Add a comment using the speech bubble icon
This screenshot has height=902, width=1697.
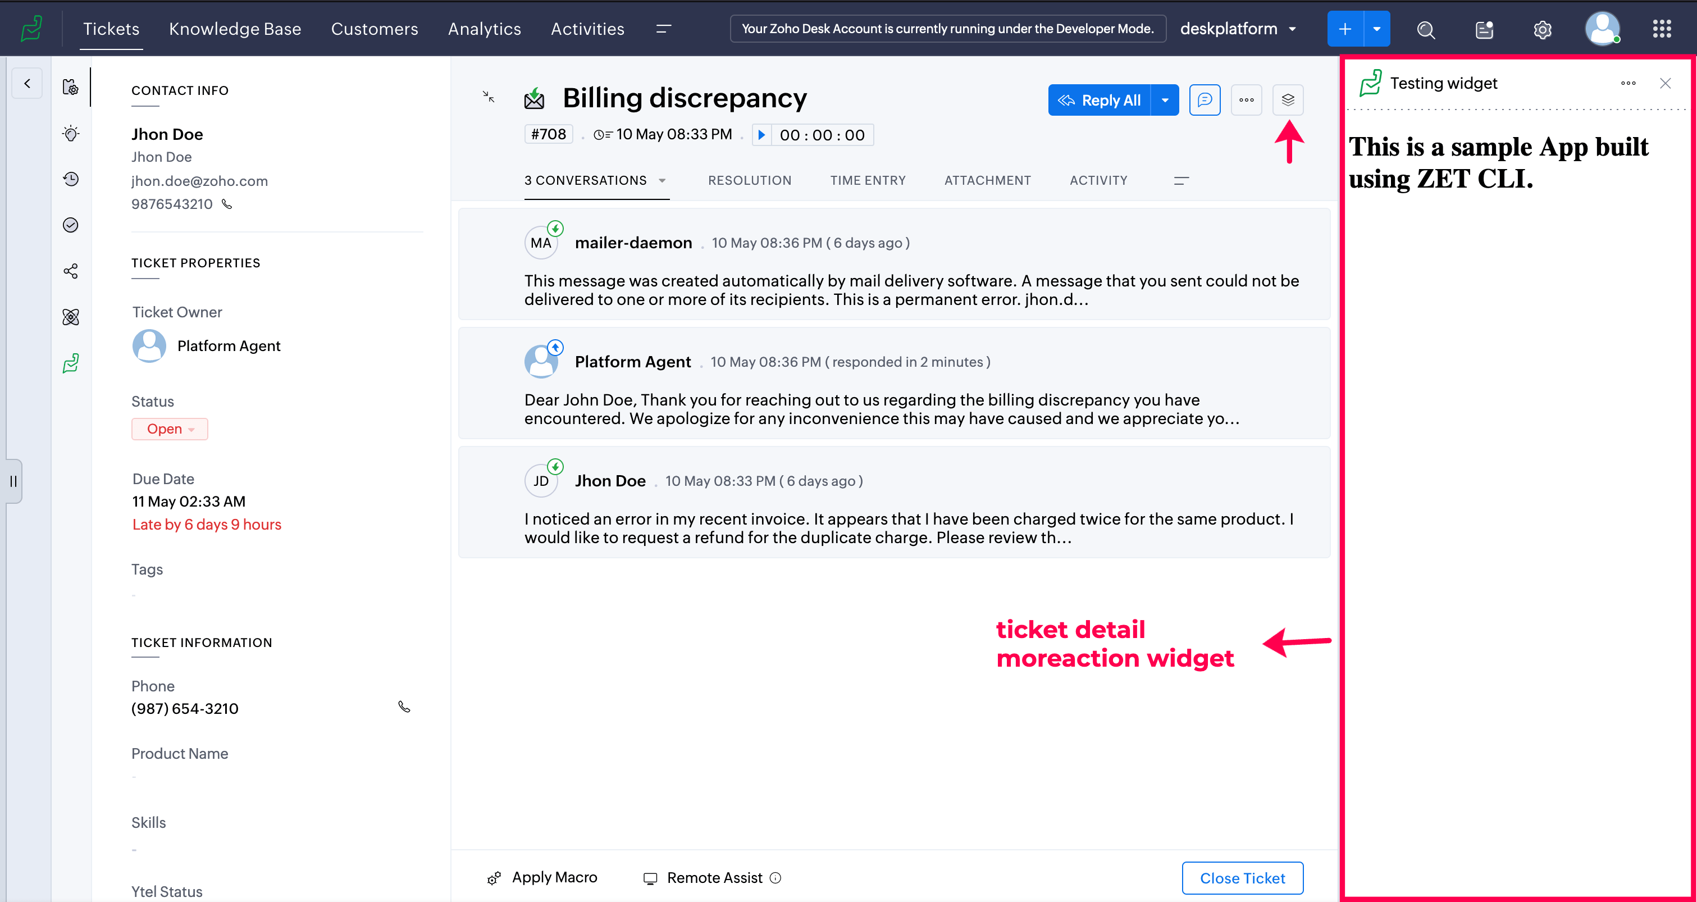tap(1205, 100)
